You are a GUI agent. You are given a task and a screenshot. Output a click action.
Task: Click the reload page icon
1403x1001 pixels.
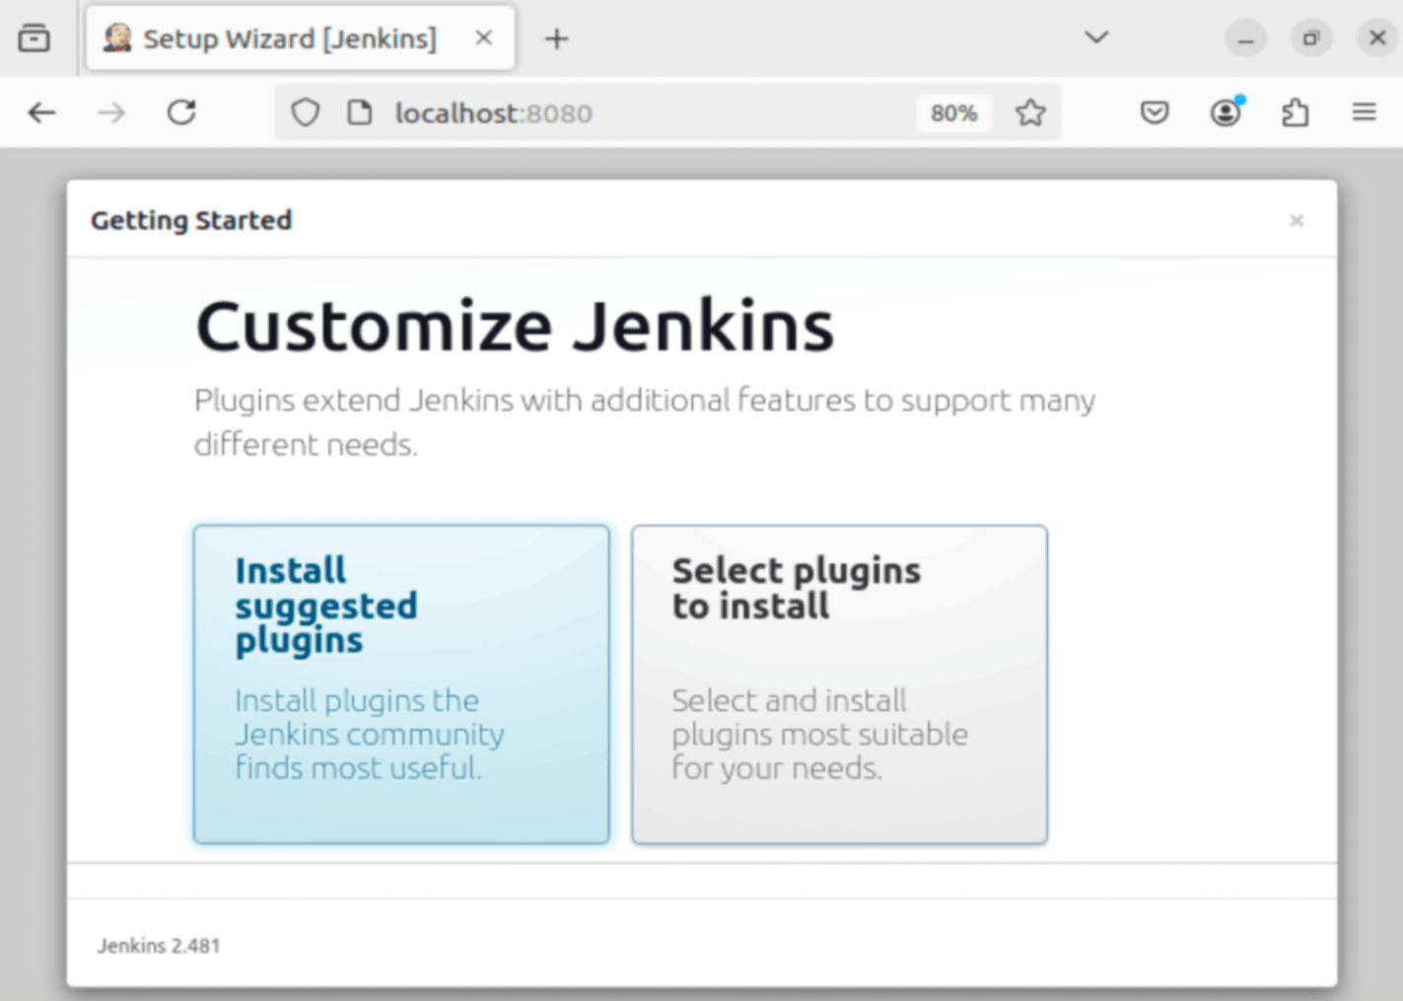point(181,112)
